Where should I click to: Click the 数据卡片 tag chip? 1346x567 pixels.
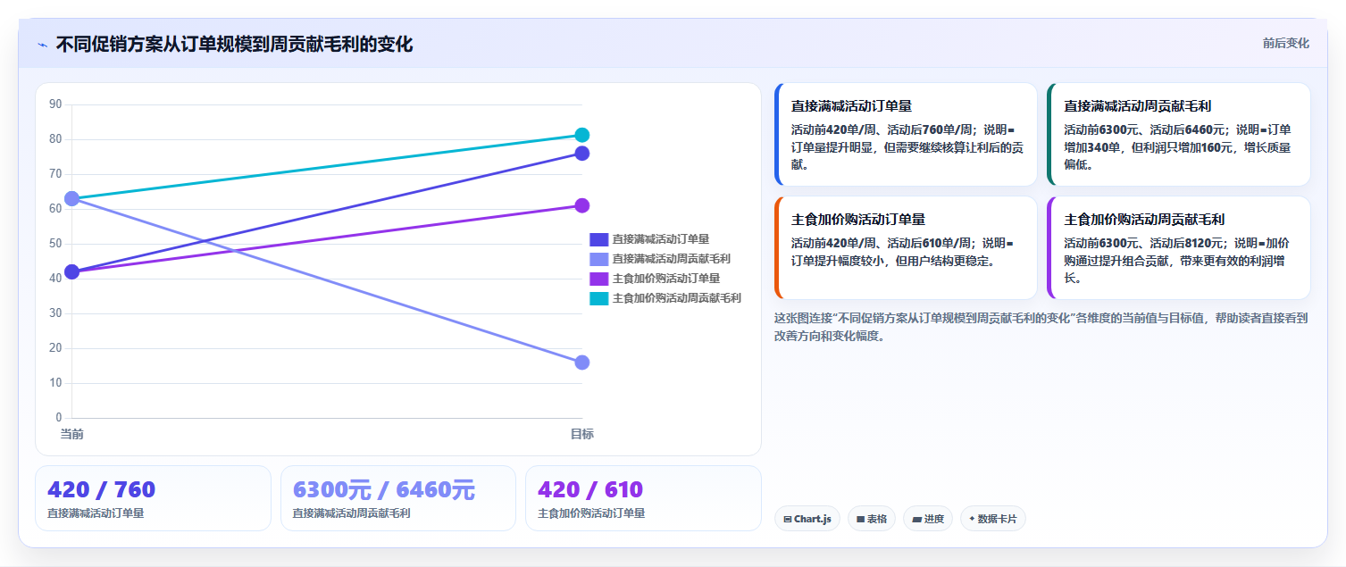993,519
